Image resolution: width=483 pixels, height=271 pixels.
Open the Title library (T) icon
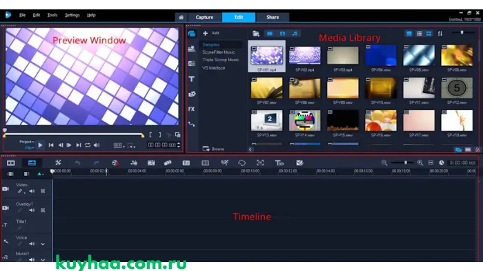[192, 79]
